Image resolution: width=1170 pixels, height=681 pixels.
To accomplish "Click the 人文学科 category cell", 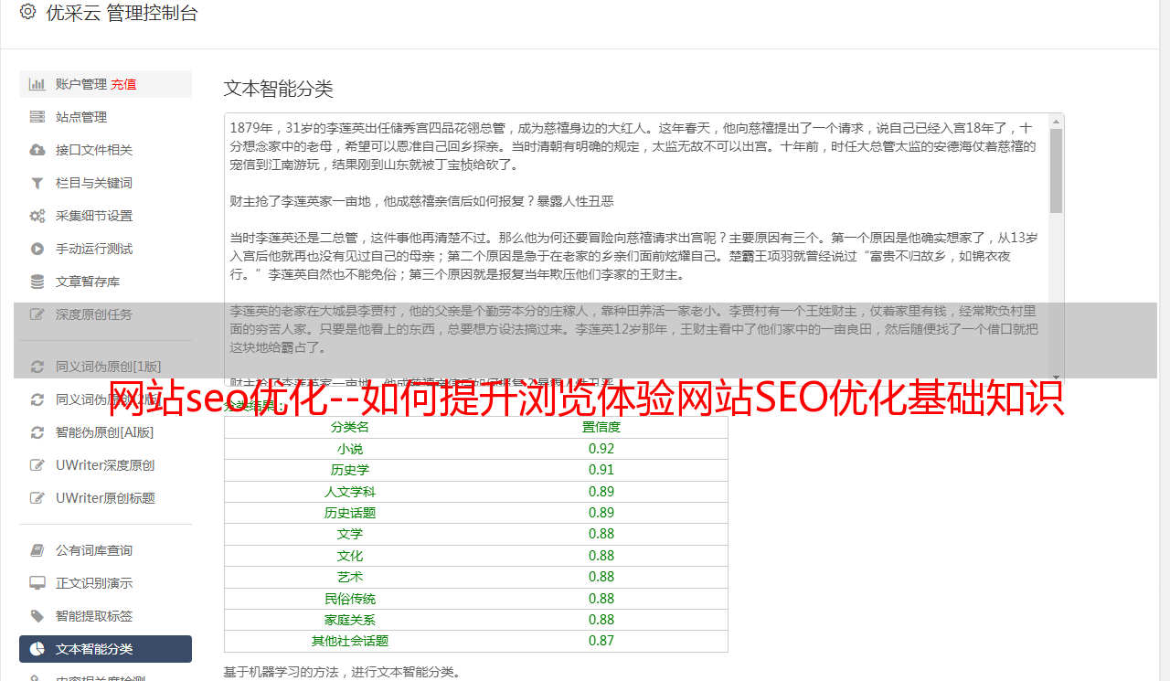I will pos(350,492).
